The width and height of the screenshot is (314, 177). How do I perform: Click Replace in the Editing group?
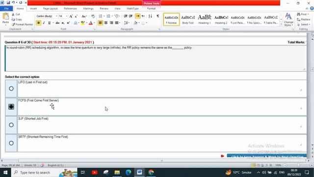(304, 20)
